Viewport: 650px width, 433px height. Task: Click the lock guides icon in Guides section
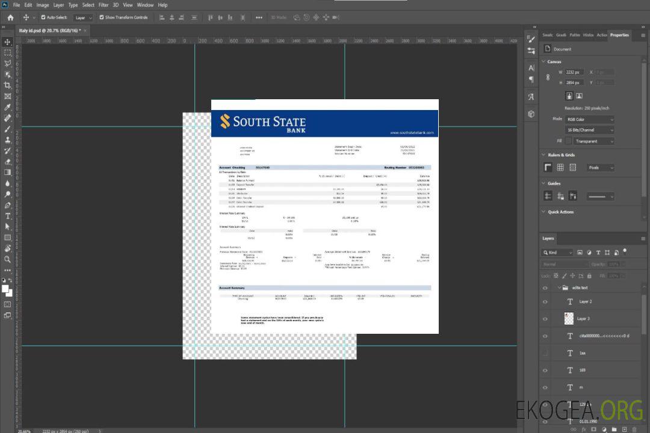560,196
